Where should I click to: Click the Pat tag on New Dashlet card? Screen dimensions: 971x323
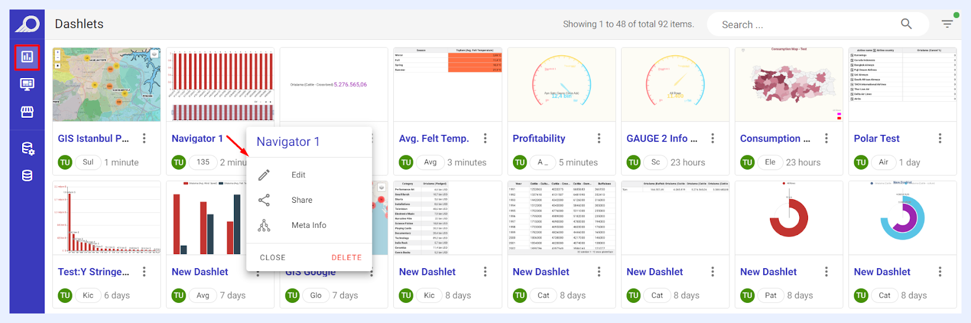tap(770, 295)
